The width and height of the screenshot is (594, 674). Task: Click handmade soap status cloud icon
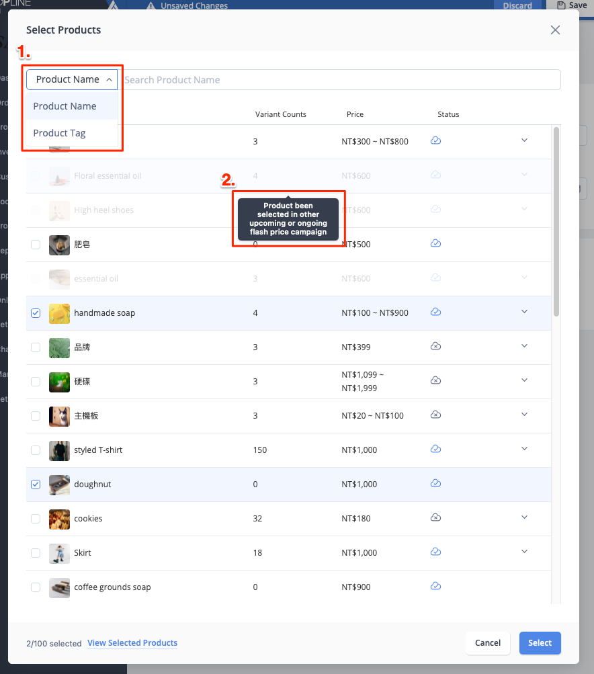[x=436, y=312]
